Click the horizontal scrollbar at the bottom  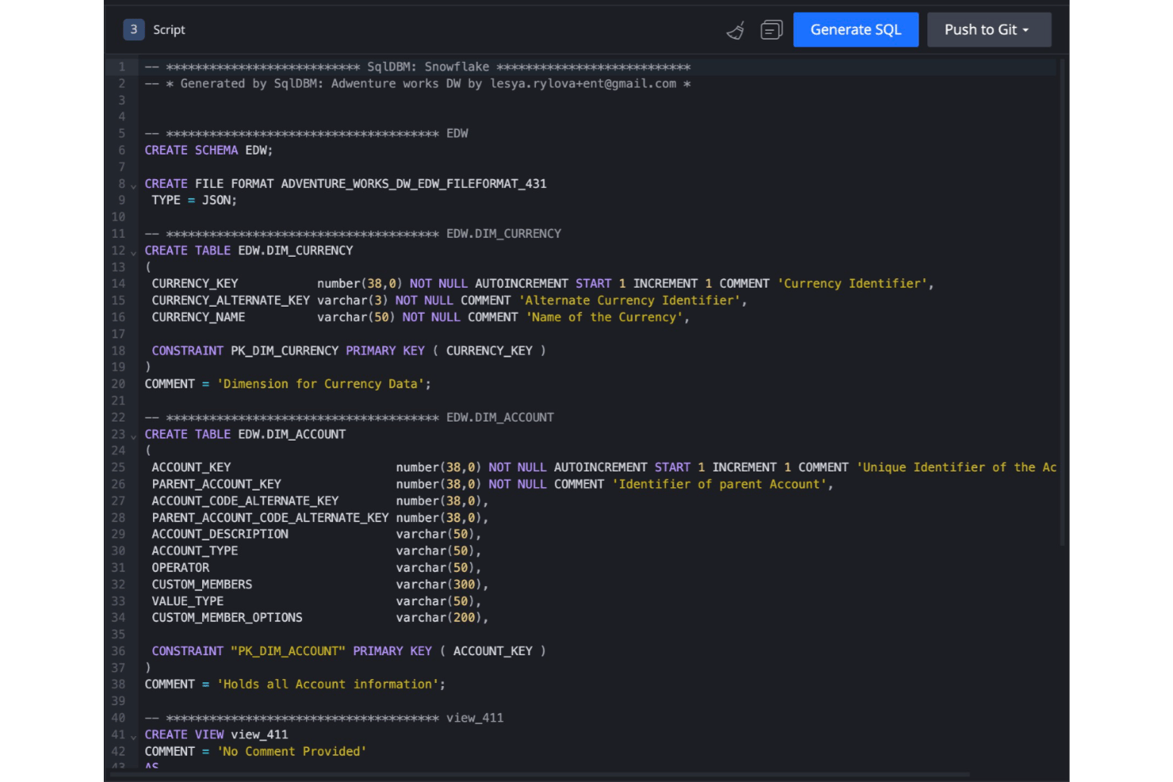pyautogui.click(x=539, y=774)
